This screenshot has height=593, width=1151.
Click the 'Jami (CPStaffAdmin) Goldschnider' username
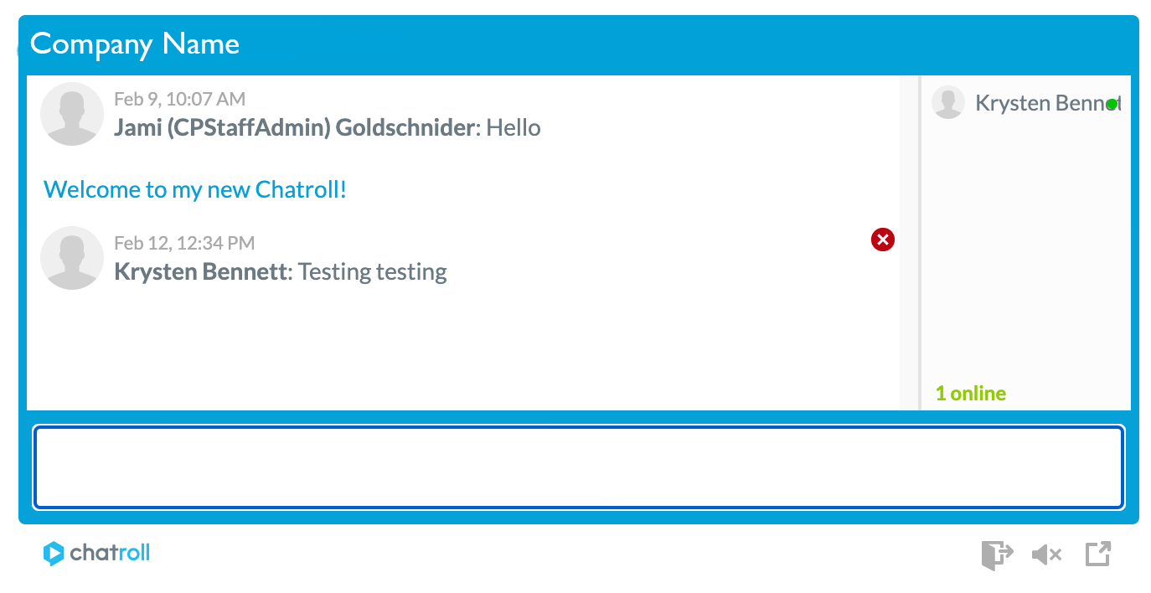point(294,128)
